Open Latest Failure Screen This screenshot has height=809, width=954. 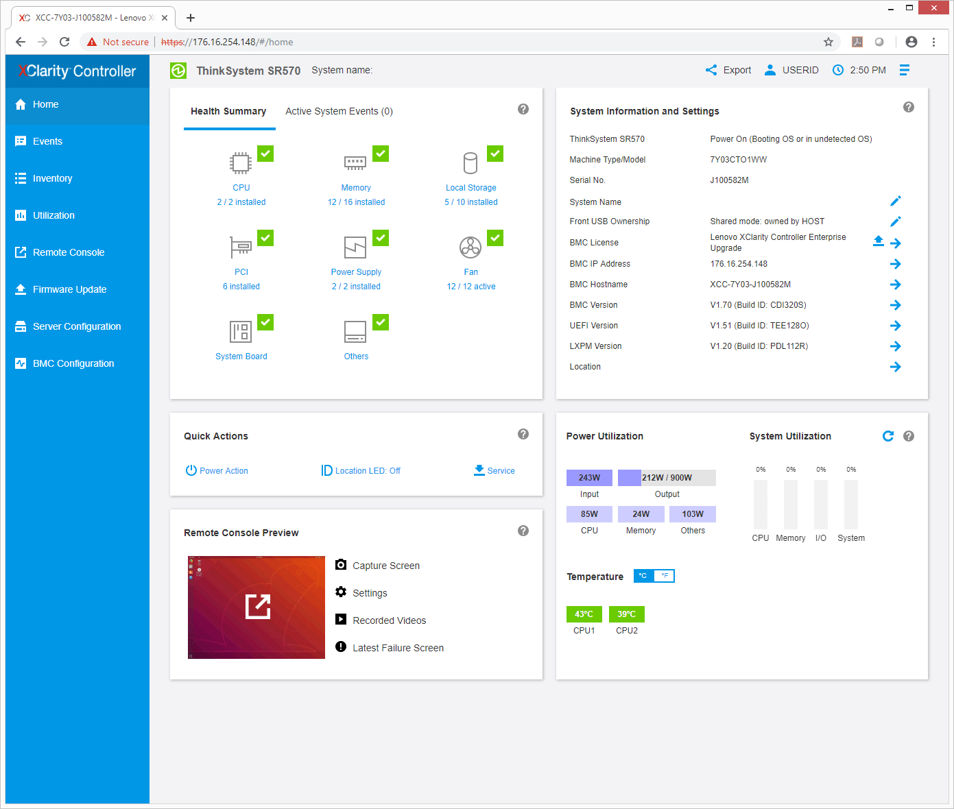(390, 648)
